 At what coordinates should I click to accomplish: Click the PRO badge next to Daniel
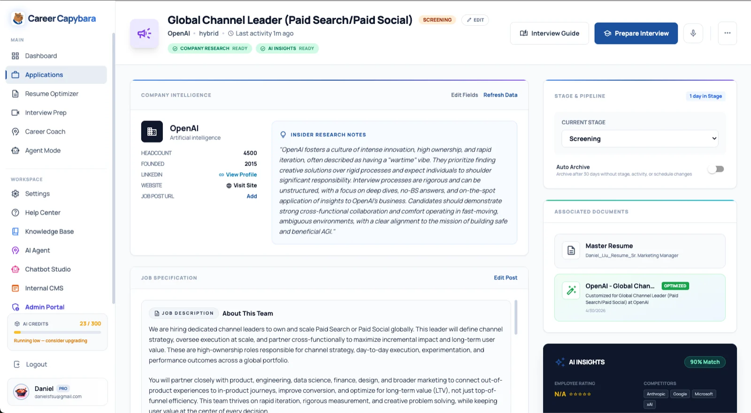(63, 389)
